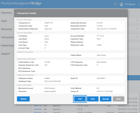Open the Vault menu item
Screen dimensions: 140x113
pos(4,21)
